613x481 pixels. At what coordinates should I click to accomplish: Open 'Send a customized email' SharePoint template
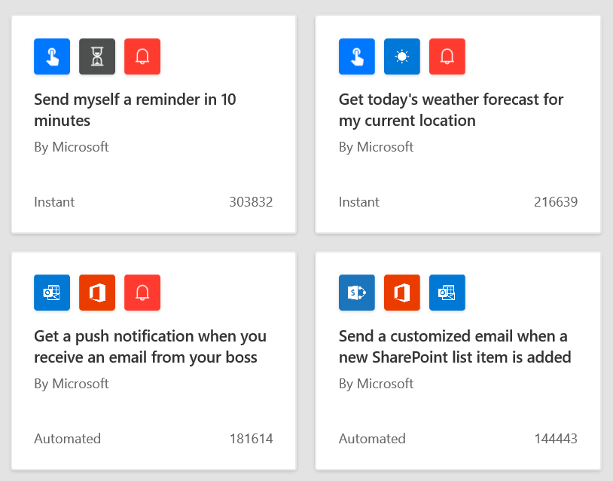coord(455,347)
